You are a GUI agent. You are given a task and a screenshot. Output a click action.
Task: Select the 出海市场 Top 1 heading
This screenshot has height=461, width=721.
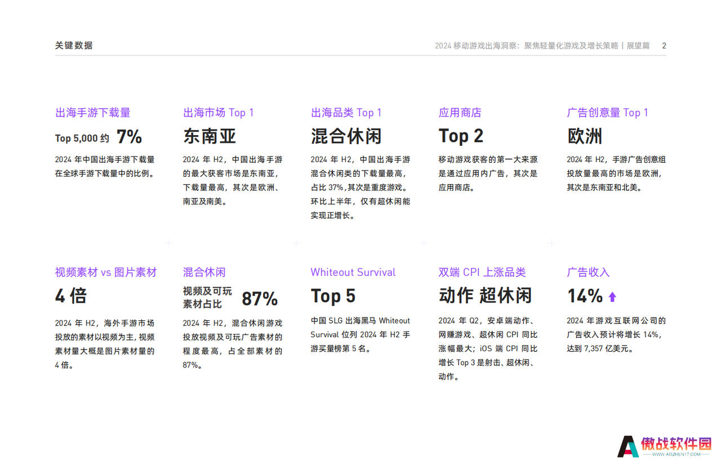(x=219, y=113)
